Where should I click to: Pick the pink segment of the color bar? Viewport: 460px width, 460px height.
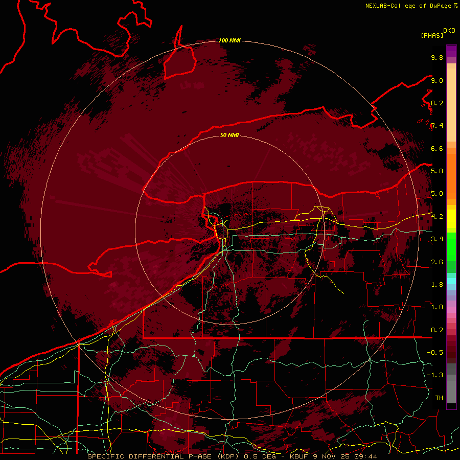click(x=451, y=310)
